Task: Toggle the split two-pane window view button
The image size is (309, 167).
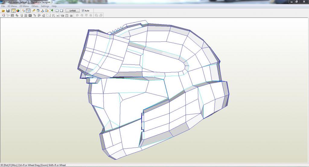Action: (57, 11)
